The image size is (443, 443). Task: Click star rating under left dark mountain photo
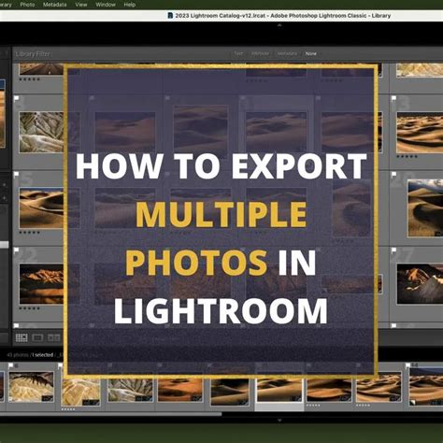(30, 308)
